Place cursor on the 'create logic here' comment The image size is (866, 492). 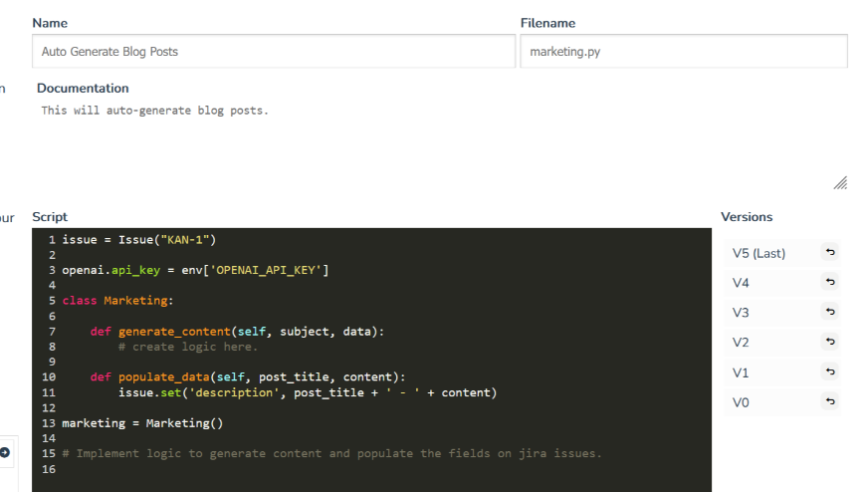[187, 347]
